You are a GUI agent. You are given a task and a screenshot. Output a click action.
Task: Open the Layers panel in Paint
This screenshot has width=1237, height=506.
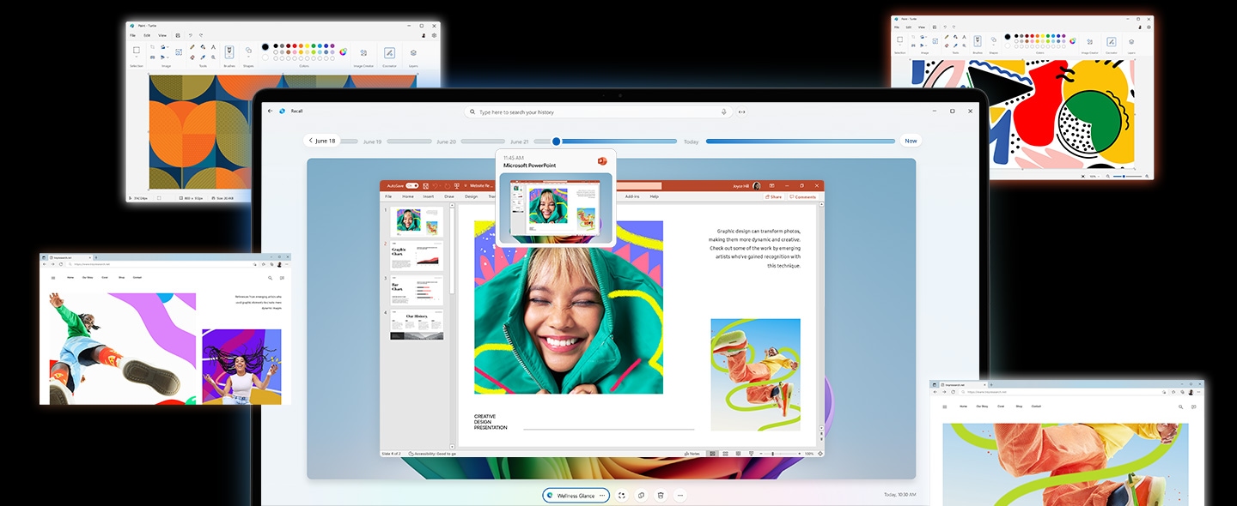411,53
